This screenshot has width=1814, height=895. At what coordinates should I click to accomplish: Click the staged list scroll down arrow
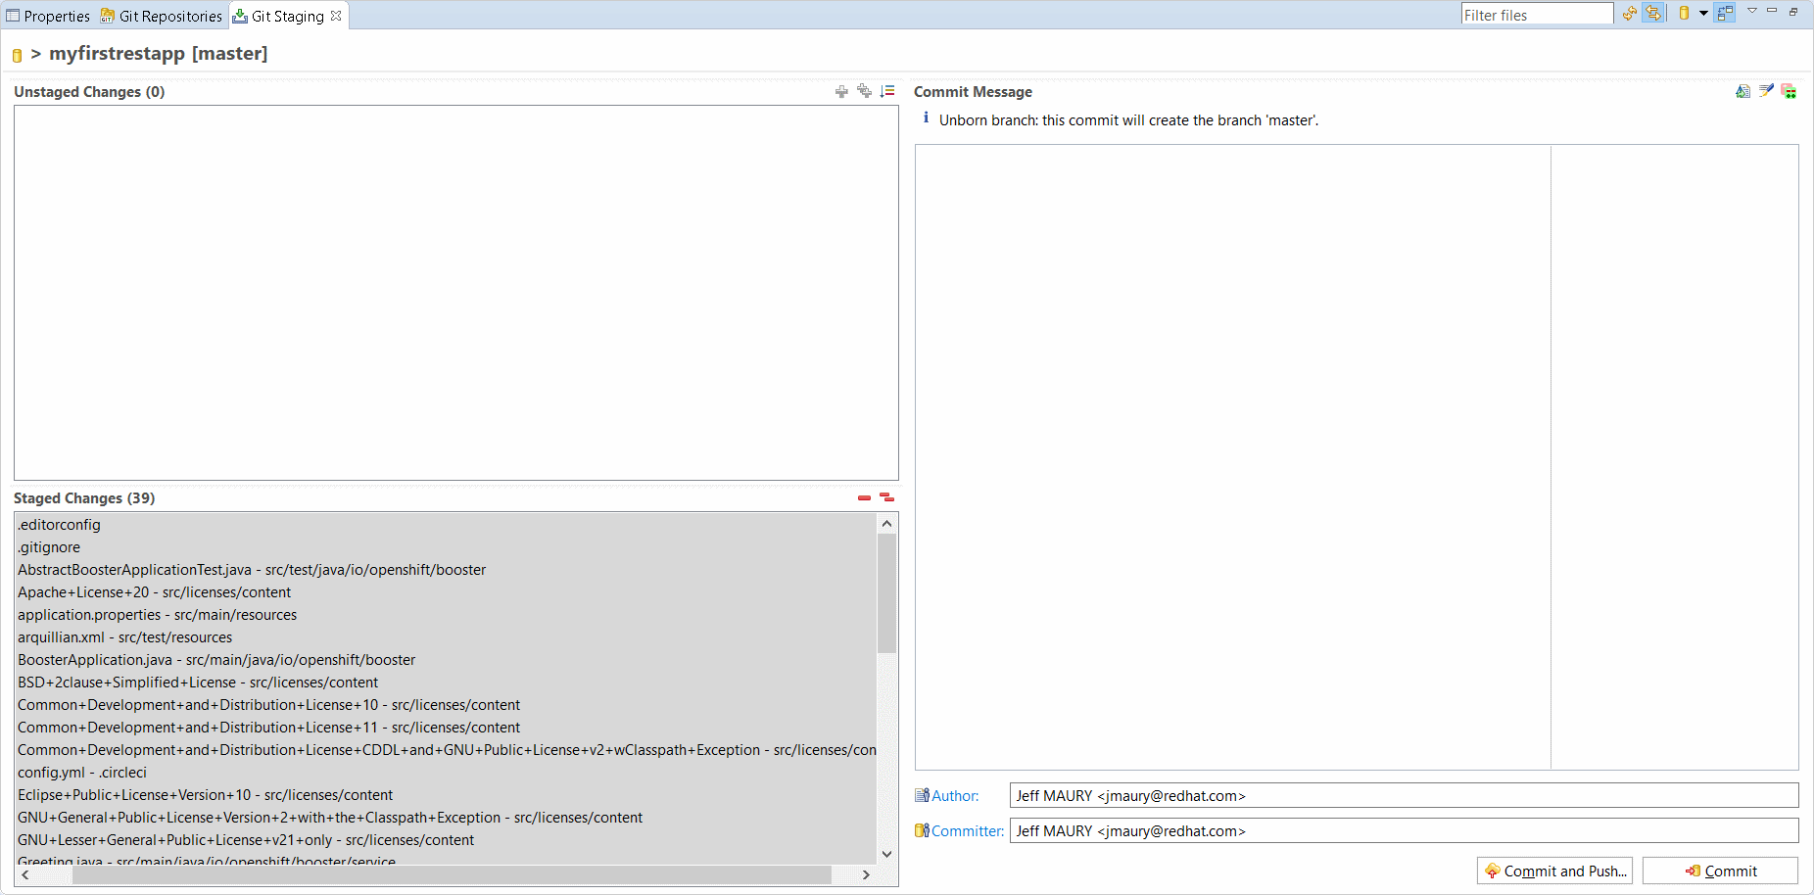[887, 854]
